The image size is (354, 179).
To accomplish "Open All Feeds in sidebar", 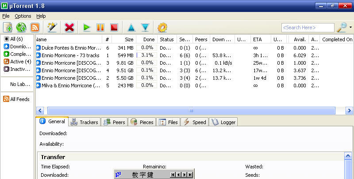I will 16,99.
